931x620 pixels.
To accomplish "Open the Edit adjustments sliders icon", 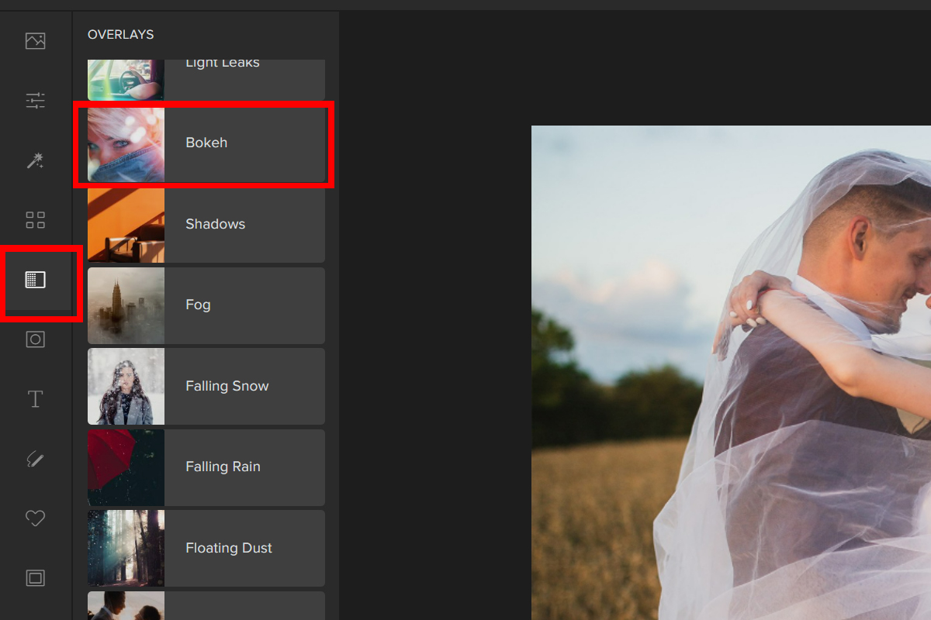I will click(x=36, y=101).
